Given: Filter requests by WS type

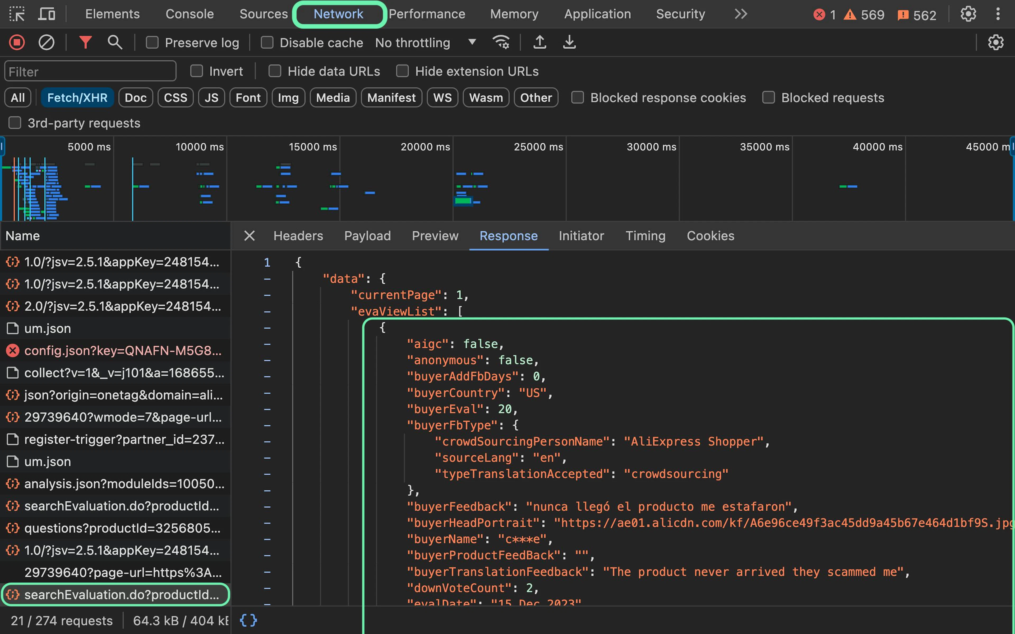Looking at the screenshot, I should (x=442, y=98).
